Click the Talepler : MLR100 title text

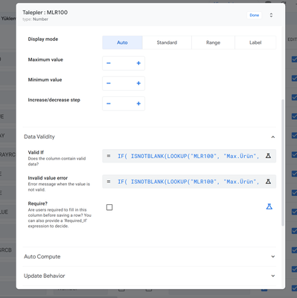tap(45, 13)
